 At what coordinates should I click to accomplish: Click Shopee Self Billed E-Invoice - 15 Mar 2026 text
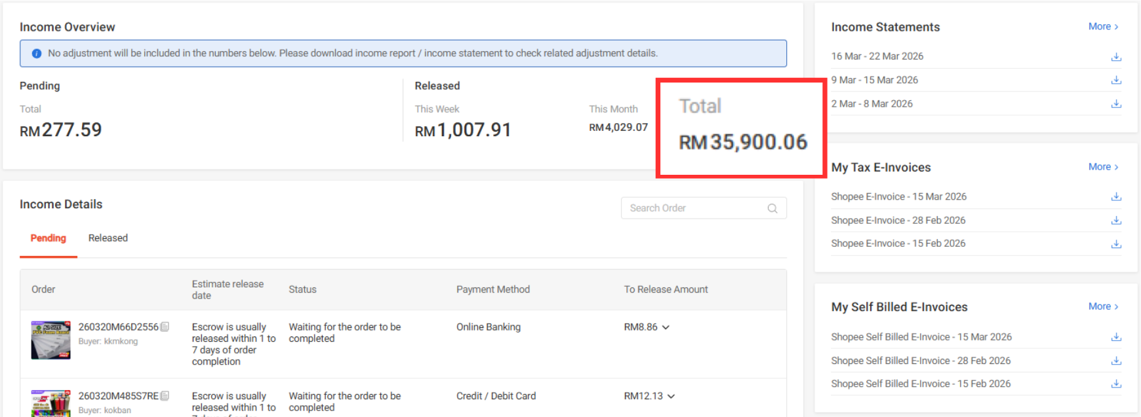click(921, 337)
